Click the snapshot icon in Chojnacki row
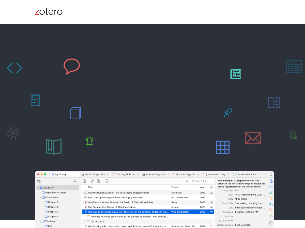The width and height of the screenshot is (305, 228). (211, 193)
